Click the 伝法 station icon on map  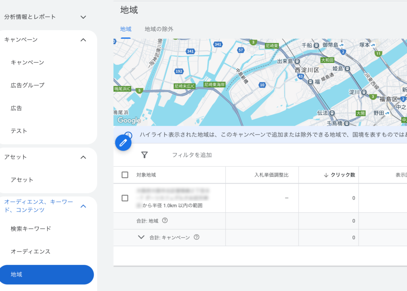(332, 113)
